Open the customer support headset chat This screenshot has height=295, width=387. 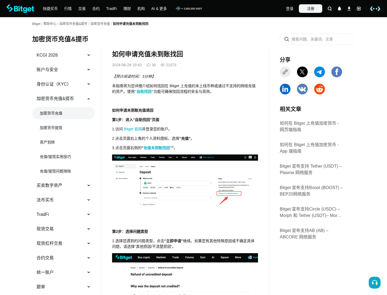pos(375,283)
